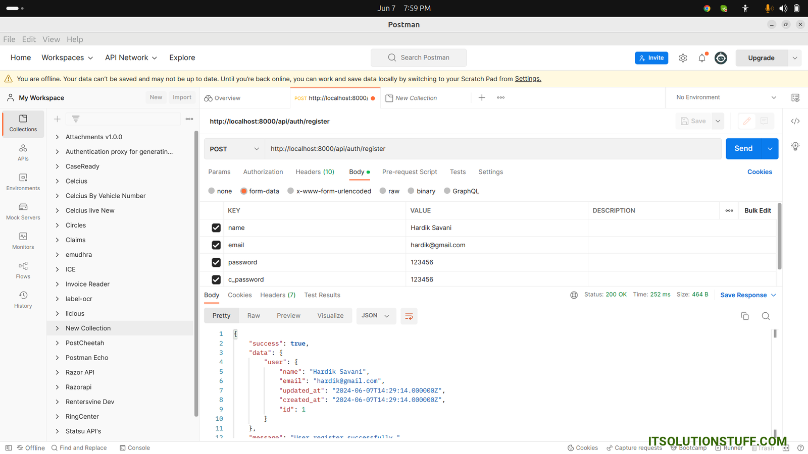Click the blue Send button

point(743,149)
